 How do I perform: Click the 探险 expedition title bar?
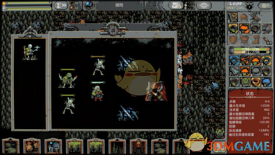pyautogui.click(x=119, y=5)
